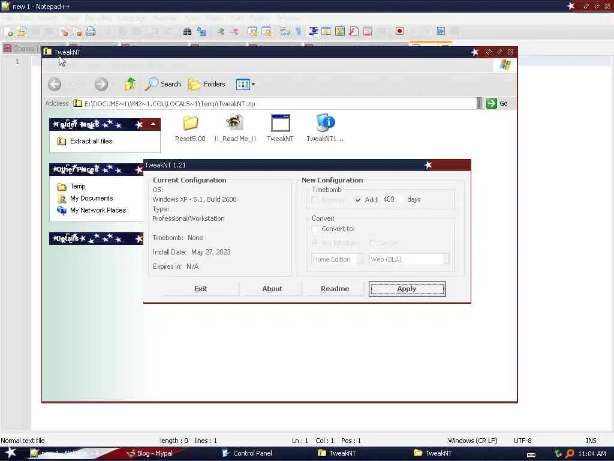The height and width of the screenshot is (461, 614).
Task: Select the Server radio button
Action: click(x=372, y=243)
